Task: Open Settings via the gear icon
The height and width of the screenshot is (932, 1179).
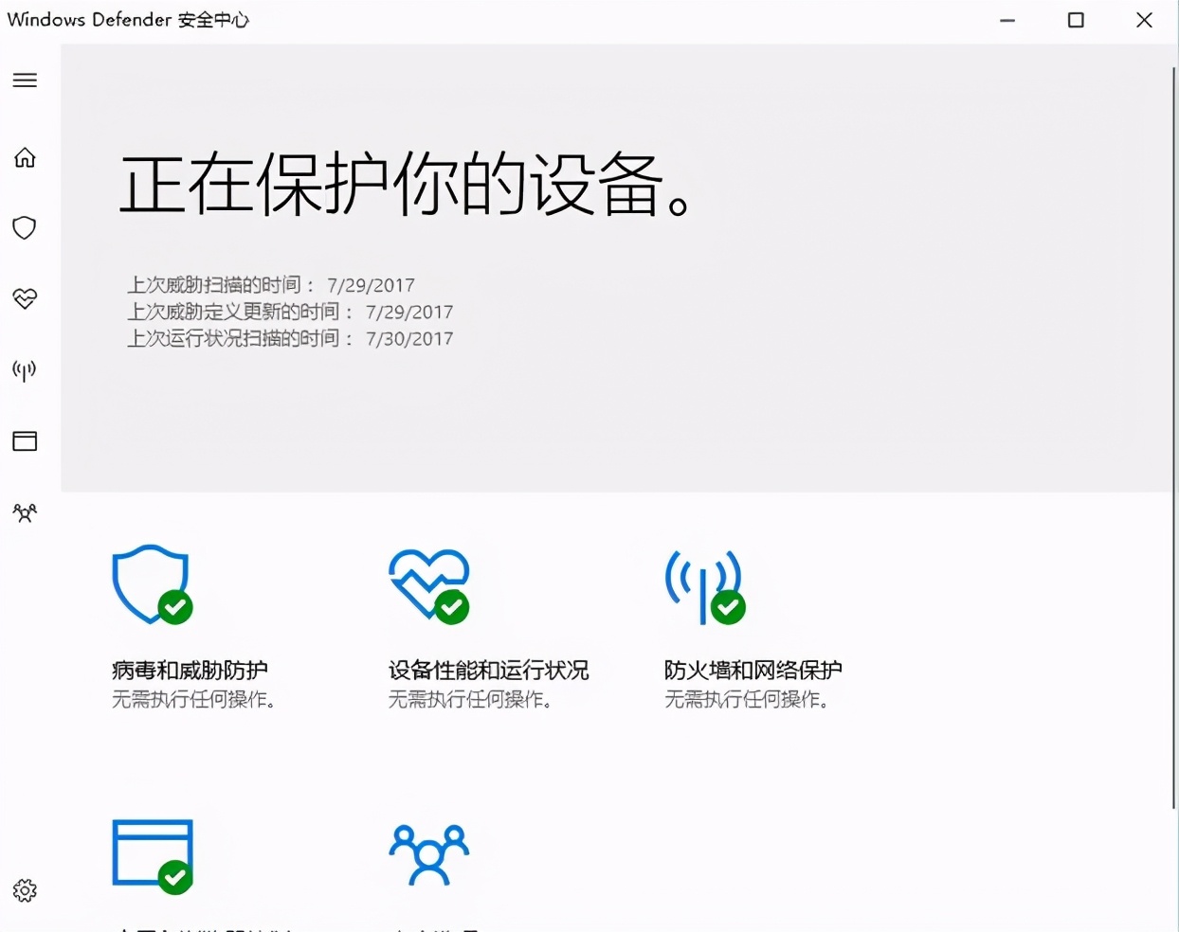Action: pyautogui.click(x=25, y=889)
